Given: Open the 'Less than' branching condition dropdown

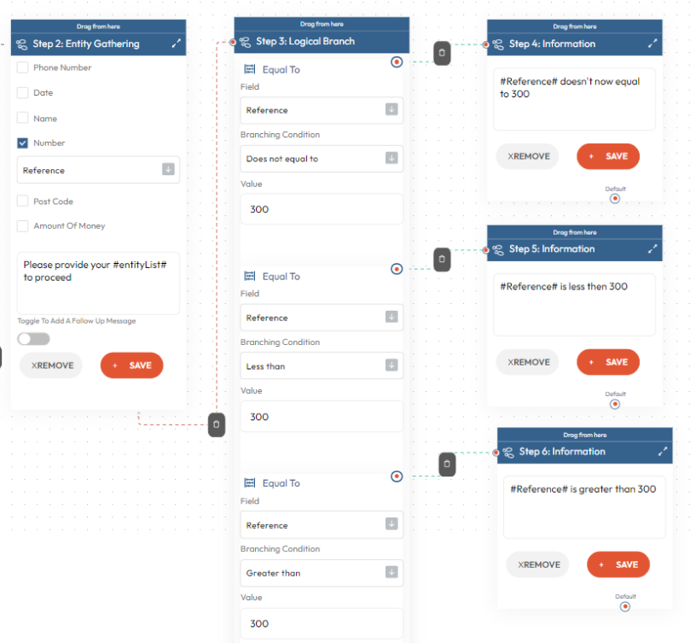Looking at the screenshot, I should point(322,366).
